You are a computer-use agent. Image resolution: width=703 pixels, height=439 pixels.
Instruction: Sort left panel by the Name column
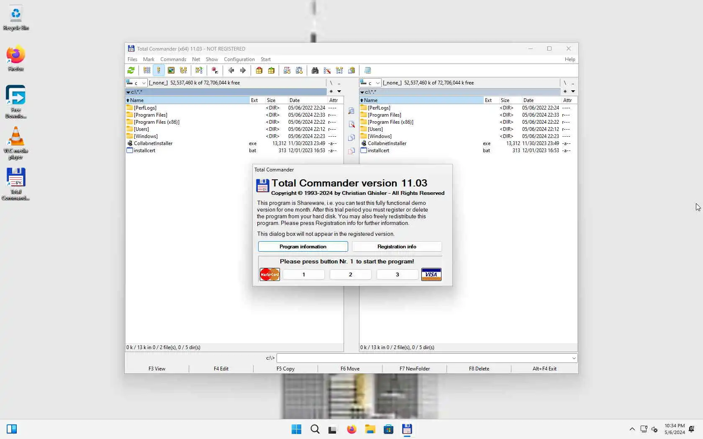tap(187, 100)
